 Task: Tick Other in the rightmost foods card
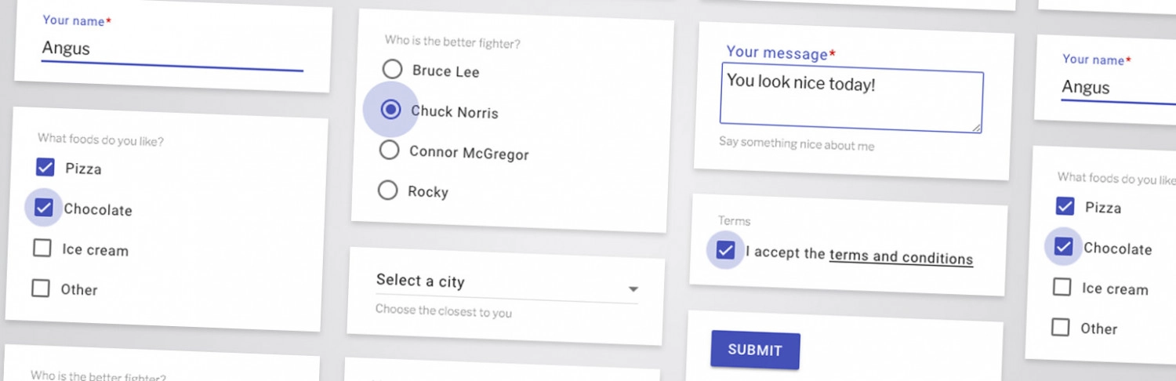[x=1060, y=327]
